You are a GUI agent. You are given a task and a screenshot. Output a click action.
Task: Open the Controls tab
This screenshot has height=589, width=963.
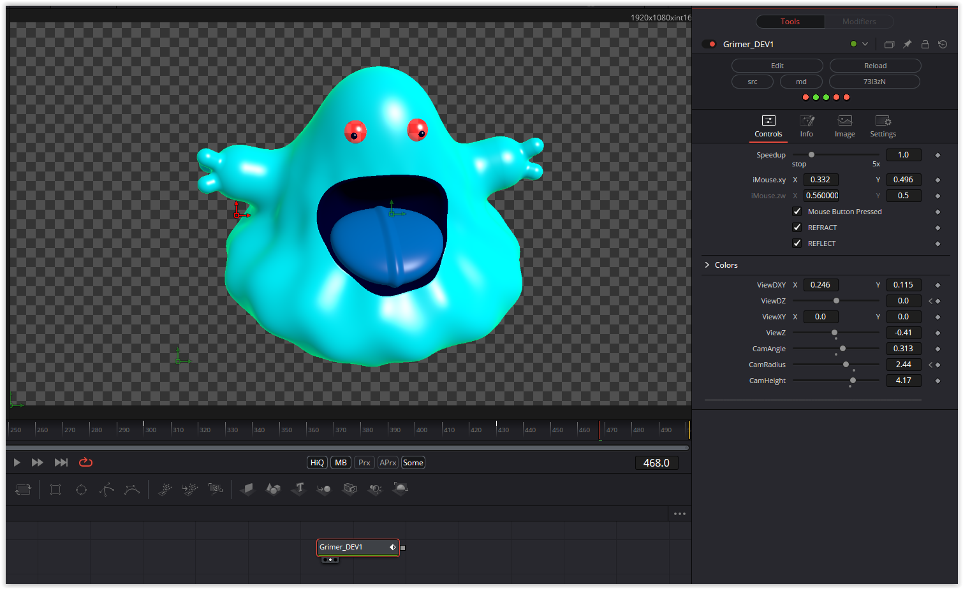pyautogui.click(x=768, y=127)
